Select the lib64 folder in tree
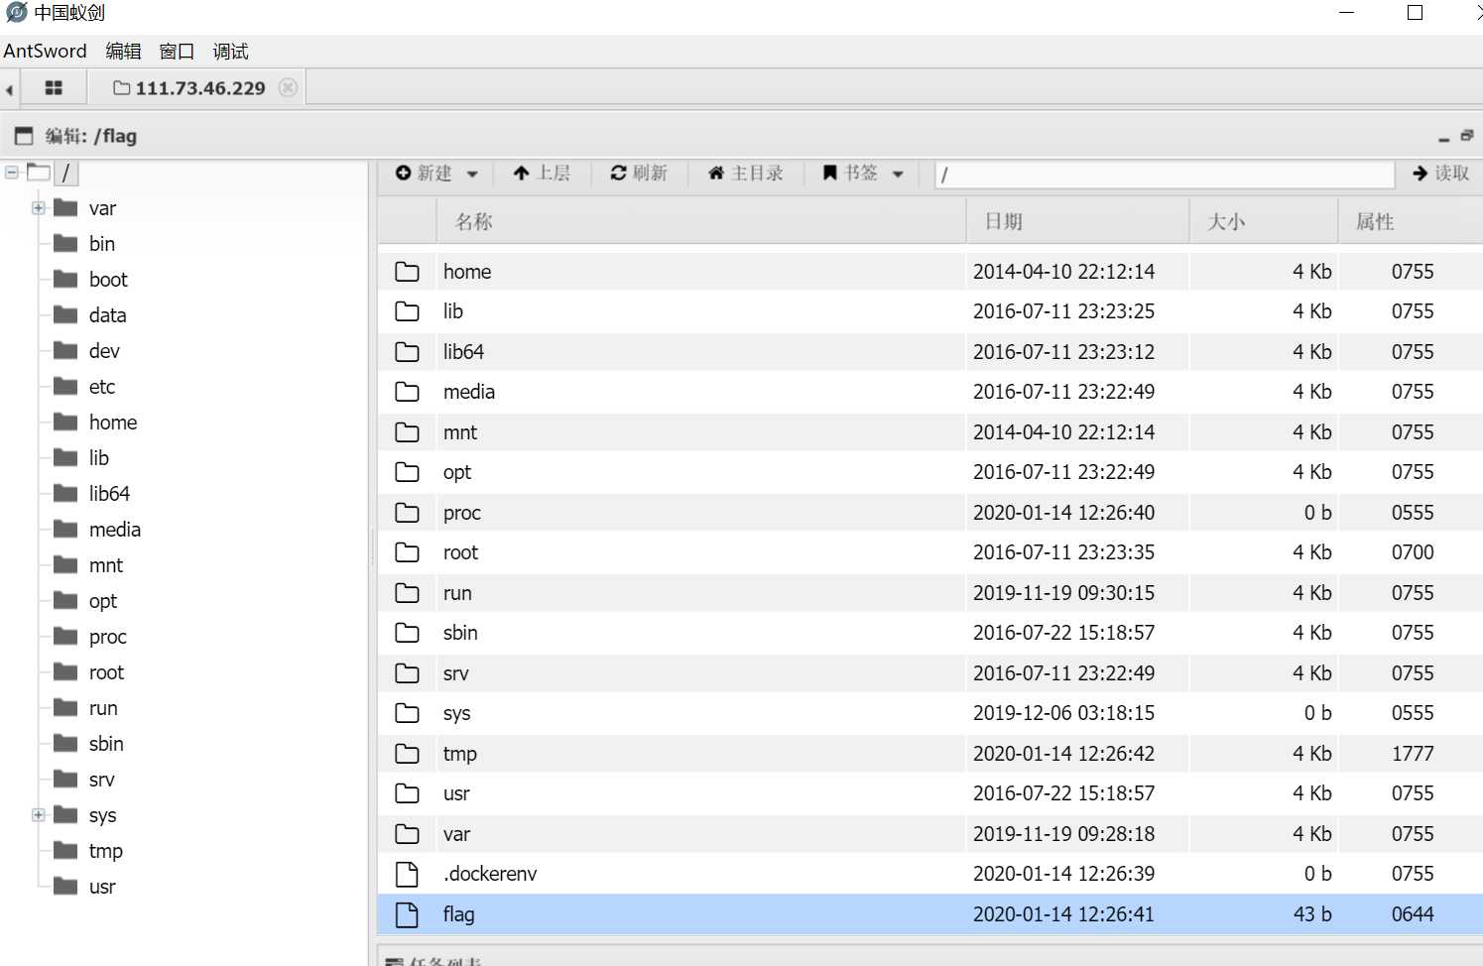 pyautogui.click(x=109, y=494)
